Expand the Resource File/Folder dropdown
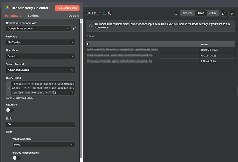The width and height of the screenshot is (238, 162). coord(41,42)
